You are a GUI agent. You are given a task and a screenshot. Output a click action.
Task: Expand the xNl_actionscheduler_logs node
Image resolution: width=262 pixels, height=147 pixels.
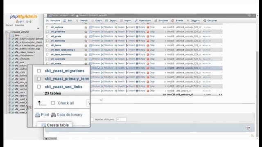pyautogui.click(x=10, y=49)
